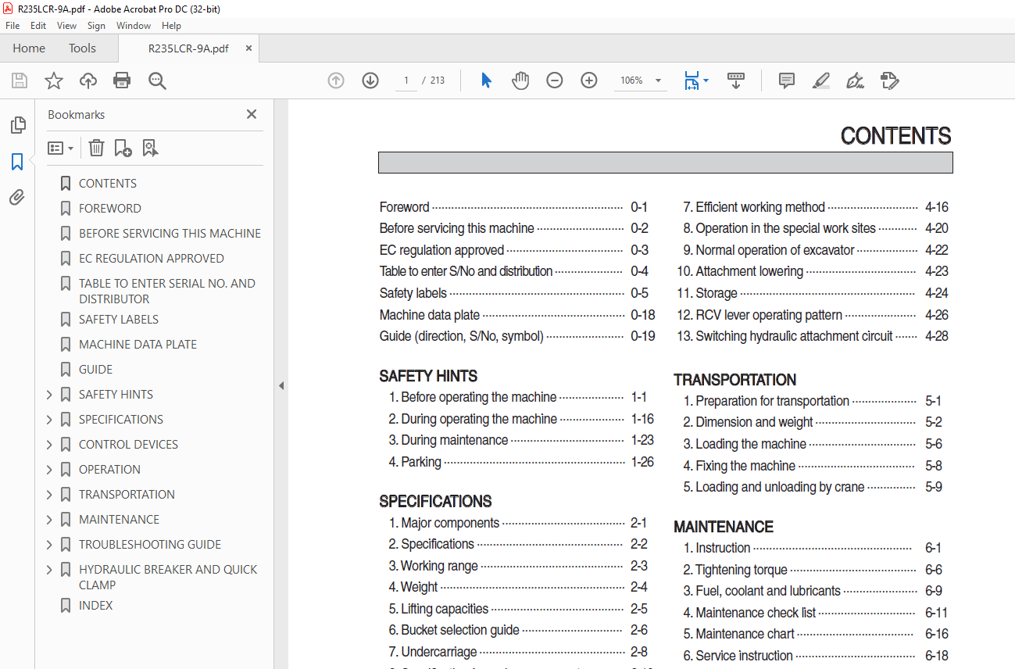Choose the selection arrow tool
1015x669 pixels.
coord(486,80)
